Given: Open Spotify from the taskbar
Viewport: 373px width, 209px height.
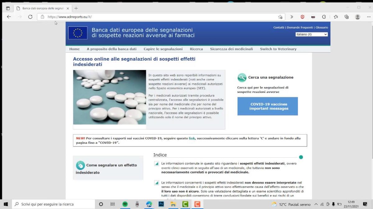Looking at the screenshot, I should click(125, 204).
